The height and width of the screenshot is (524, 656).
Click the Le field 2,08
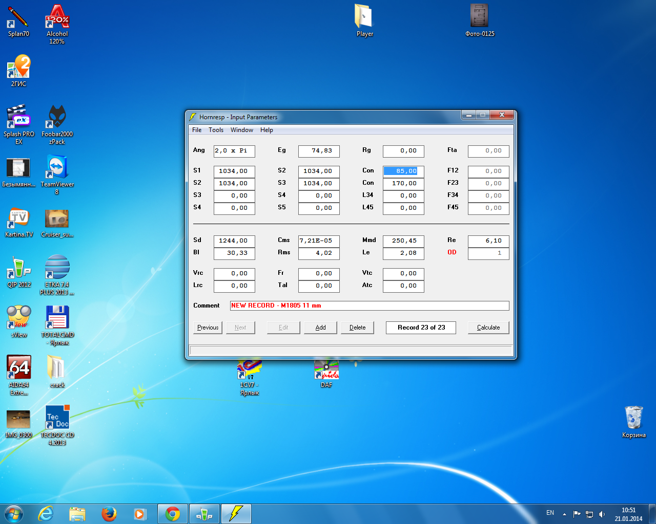point(403,253)
